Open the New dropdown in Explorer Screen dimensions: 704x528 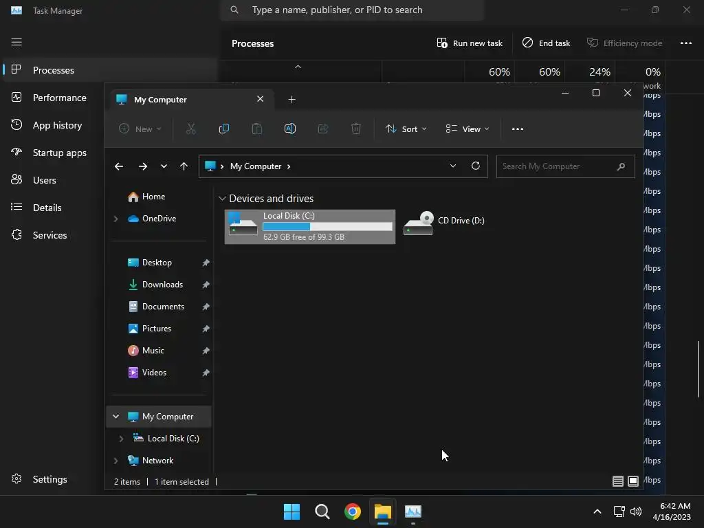pyautogui.click(x=140, y=129)
